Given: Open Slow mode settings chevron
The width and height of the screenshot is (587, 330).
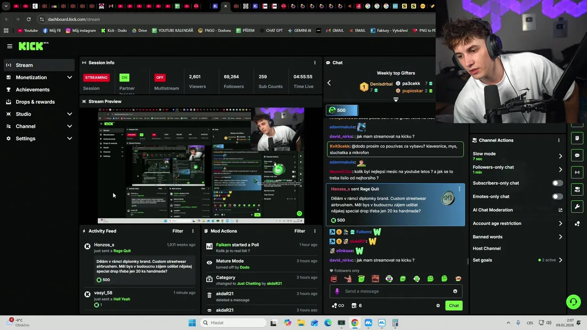Looking at the screenshot, I should pyautogui.click(x=560, y=156).
